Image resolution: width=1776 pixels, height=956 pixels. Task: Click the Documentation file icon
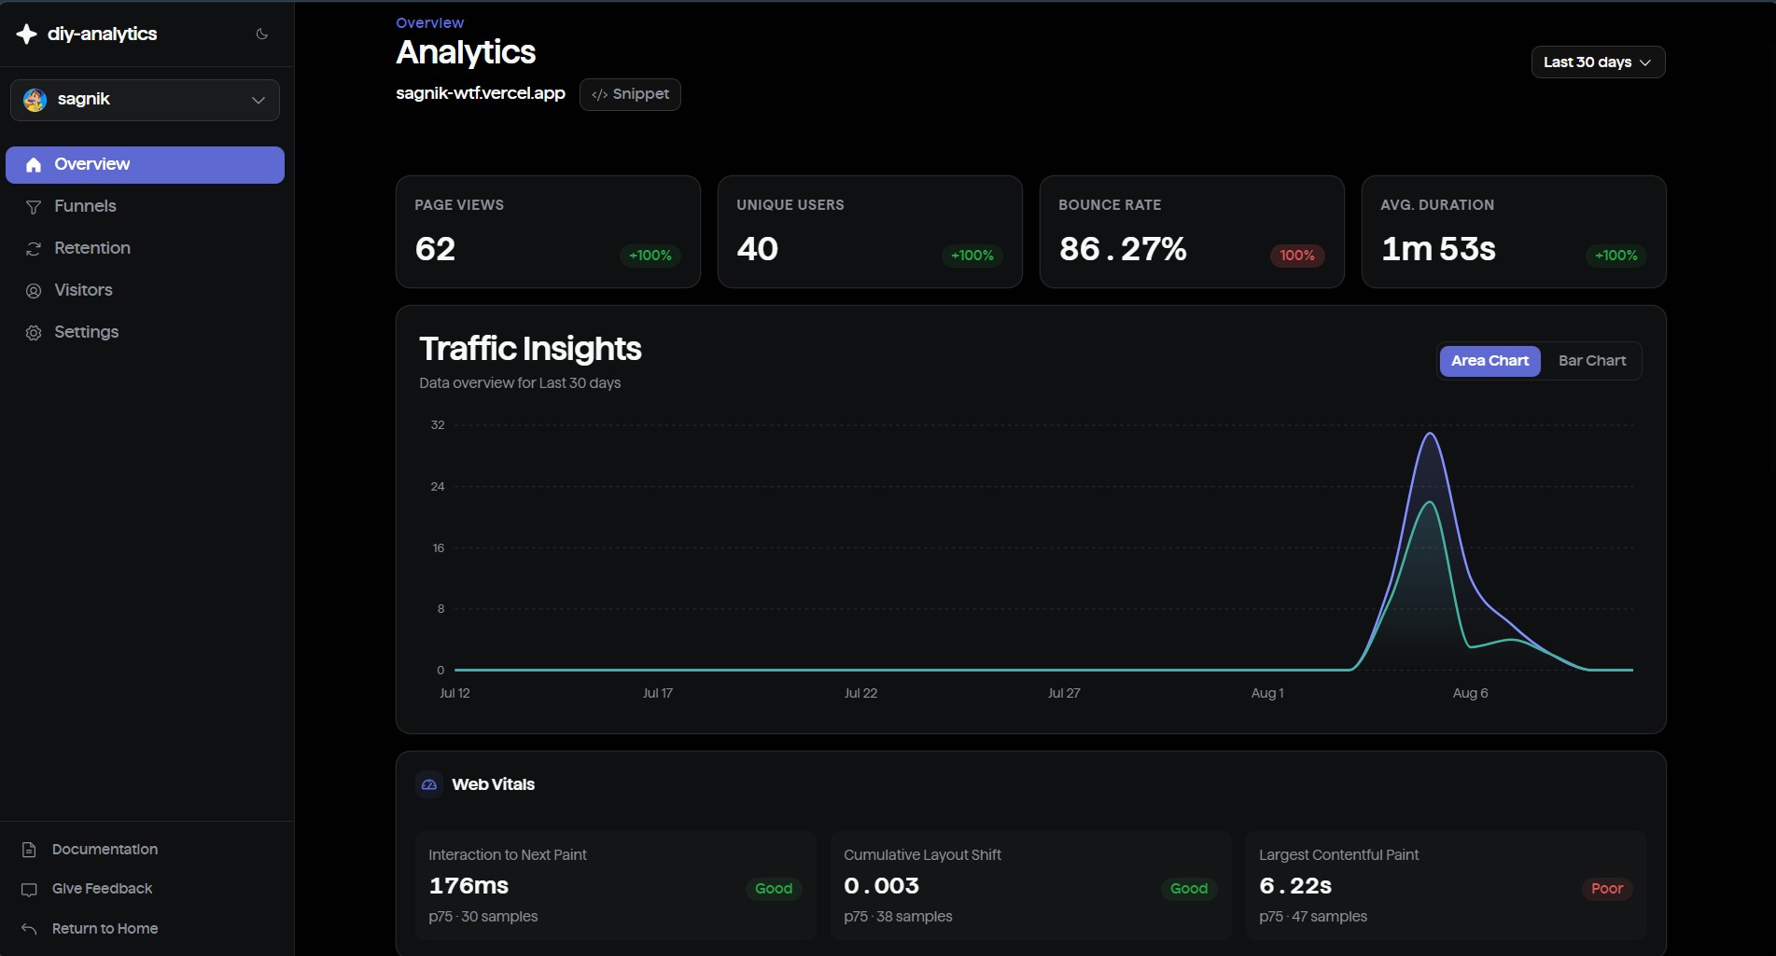29,850
